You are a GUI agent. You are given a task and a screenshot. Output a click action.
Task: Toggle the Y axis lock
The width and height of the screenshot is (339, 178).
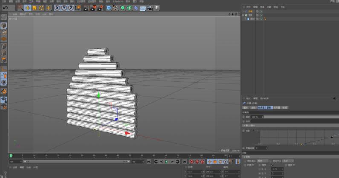click(64, 8)
